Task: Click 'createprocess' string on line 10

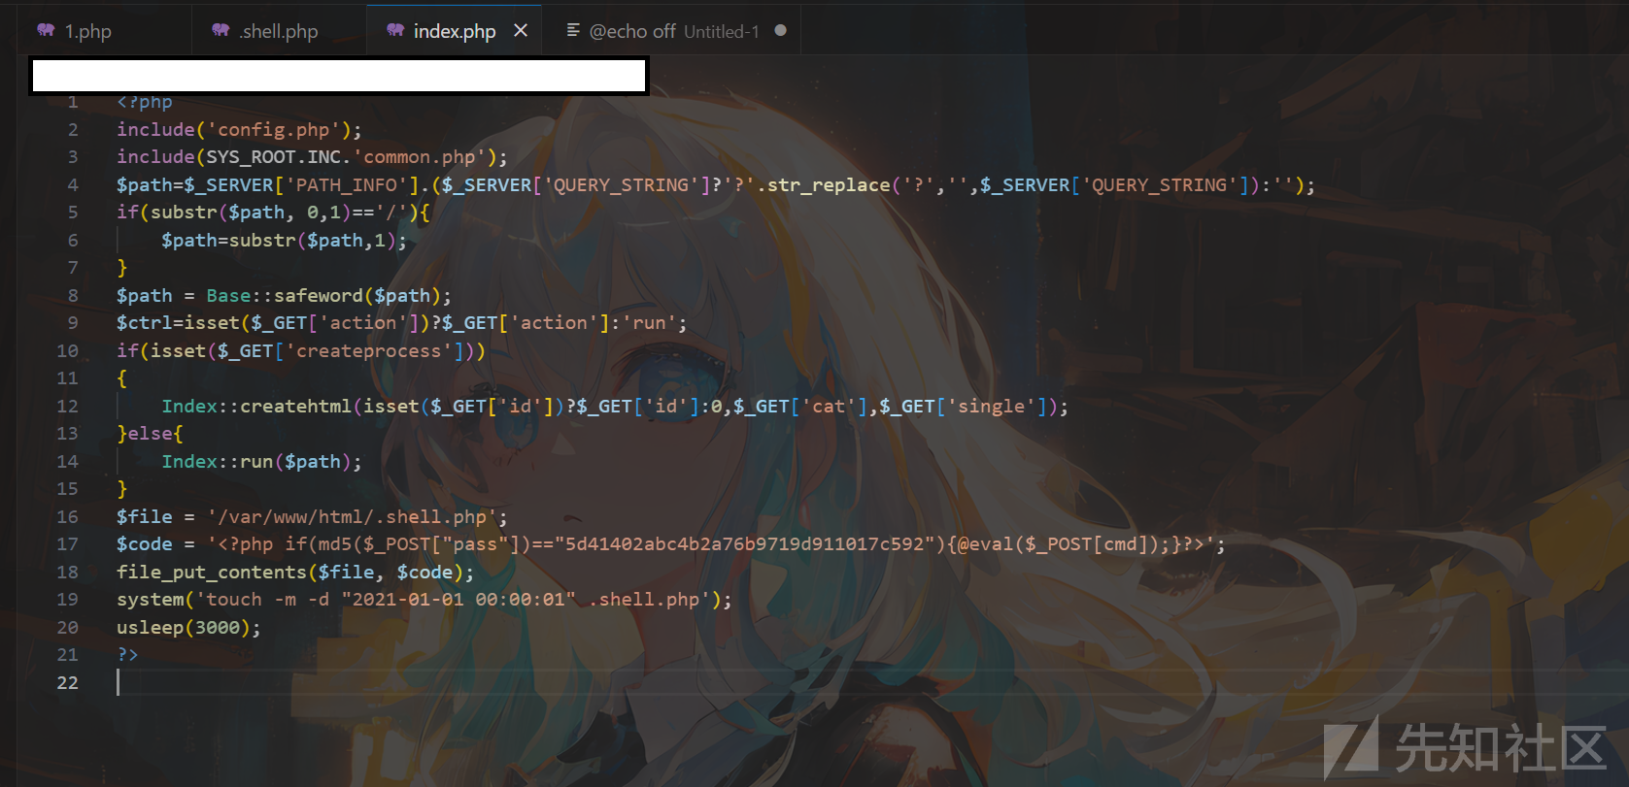Action: tap(368, 351)
